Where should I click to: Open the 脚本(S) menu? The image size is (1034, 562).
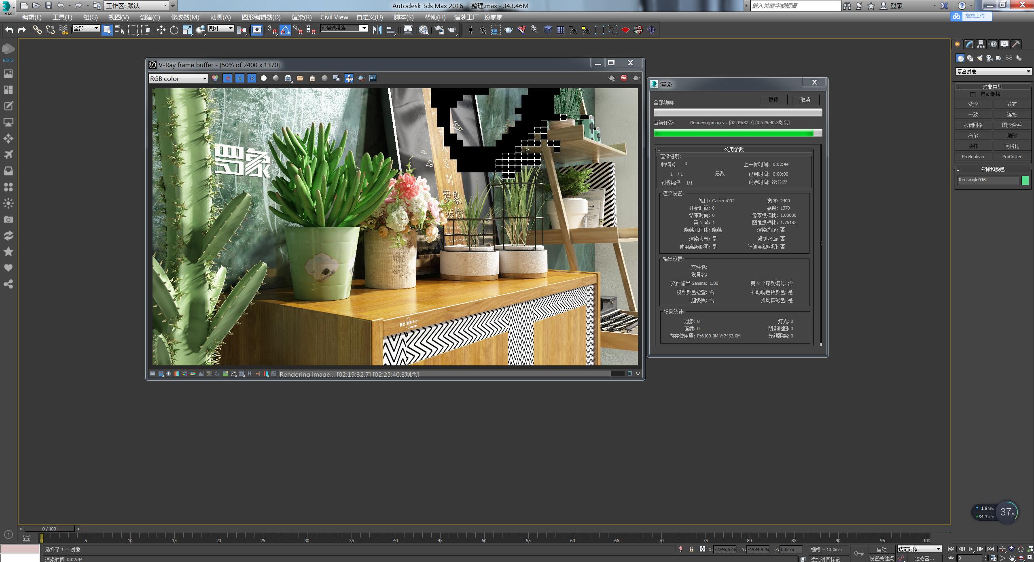[404, 17]
